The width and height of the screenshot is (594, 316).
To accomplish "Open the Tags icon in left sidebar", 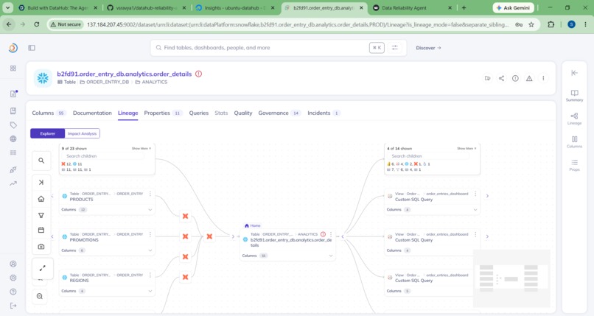I will pos(13,125).
